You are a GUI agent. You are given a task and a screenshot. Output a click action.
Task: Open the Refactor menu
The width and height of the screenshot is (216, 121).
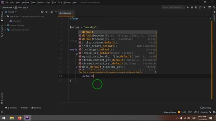(x=41, y=2)
